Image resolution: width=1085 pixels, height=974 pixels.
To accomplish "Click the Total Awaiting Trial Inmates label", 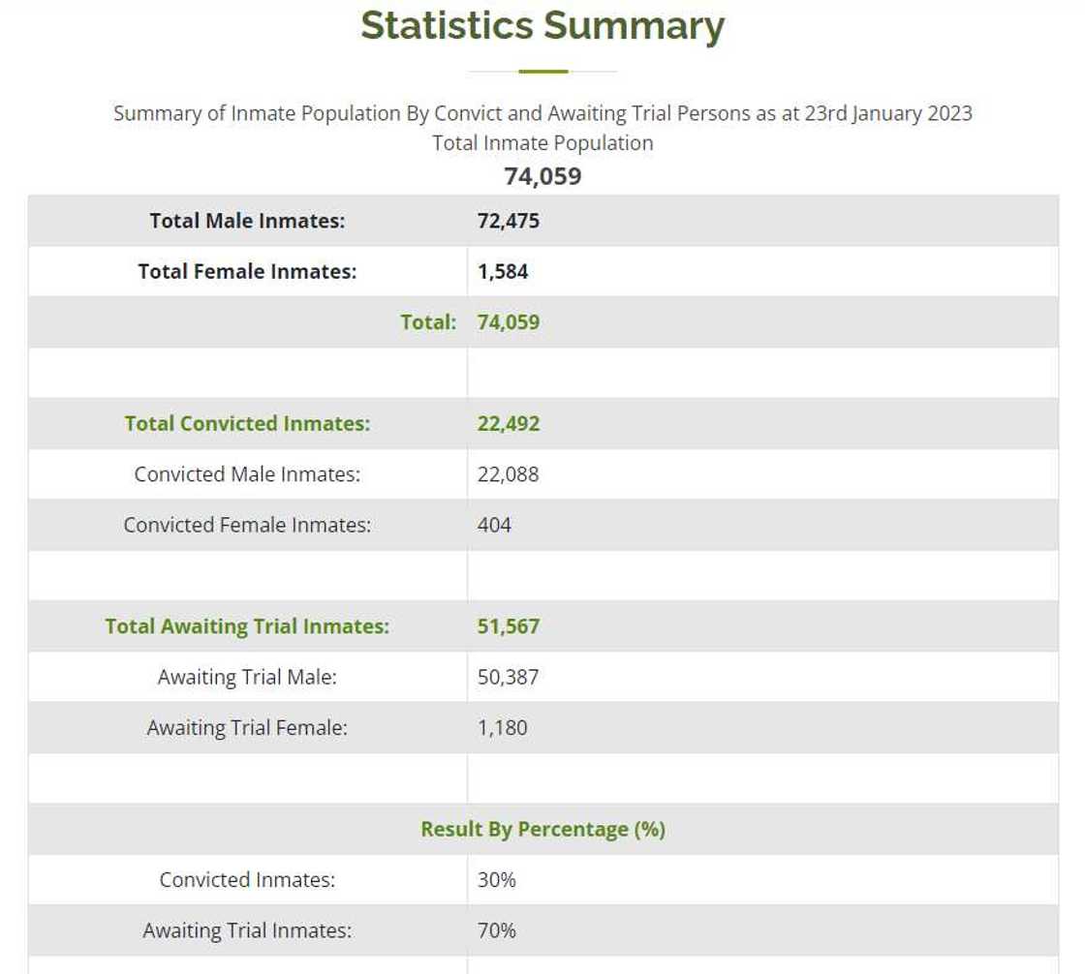I will coord(247,626).
